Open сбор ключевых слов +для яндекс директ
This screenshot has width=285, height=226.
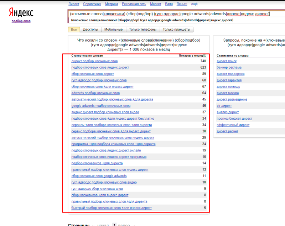[x=102, y=86]
